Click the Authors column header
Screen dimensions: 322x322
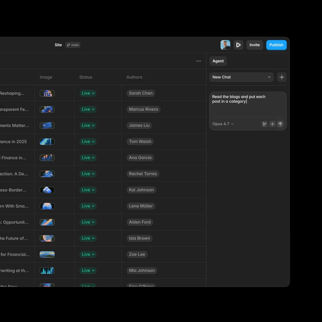(x=134, y=77)
